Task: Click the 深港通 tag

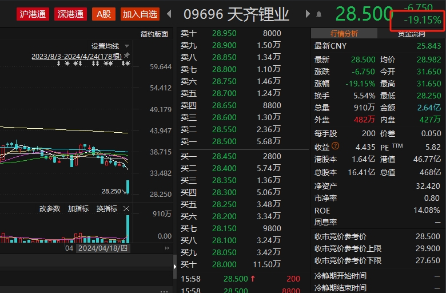Action: [x=70, y=14]
